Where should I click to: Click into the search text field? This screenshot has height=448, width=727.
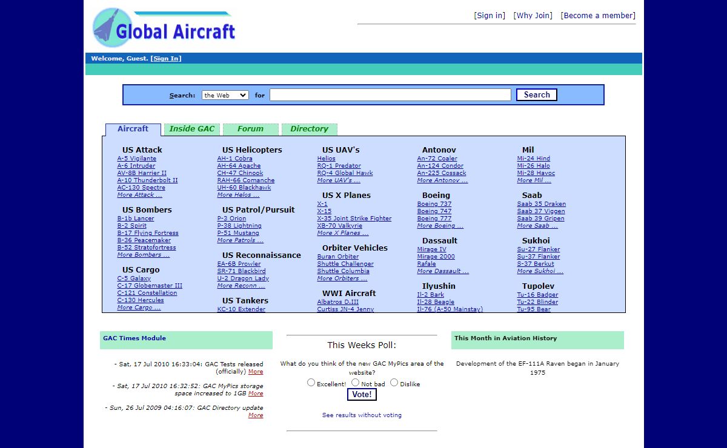[390, 95]
